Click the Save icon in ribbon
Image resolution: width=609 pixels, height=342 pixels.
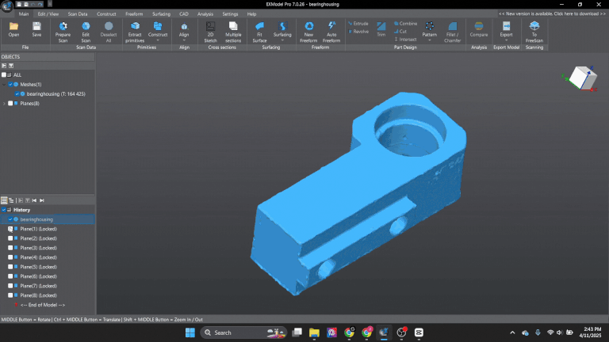point(36,29)
